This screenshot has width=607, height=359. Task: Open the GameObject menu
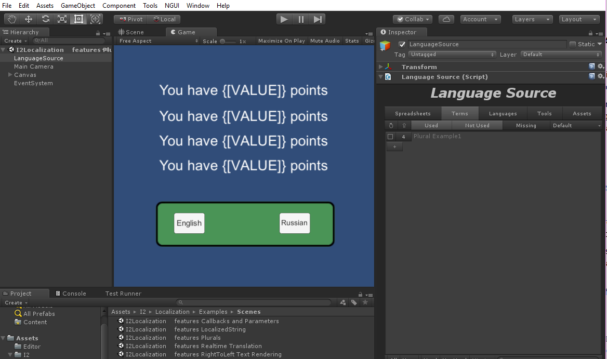click(x=78, y=6)
